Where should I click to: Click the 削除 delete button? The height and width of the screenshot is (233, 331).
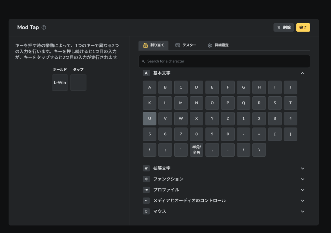(283, 27)
